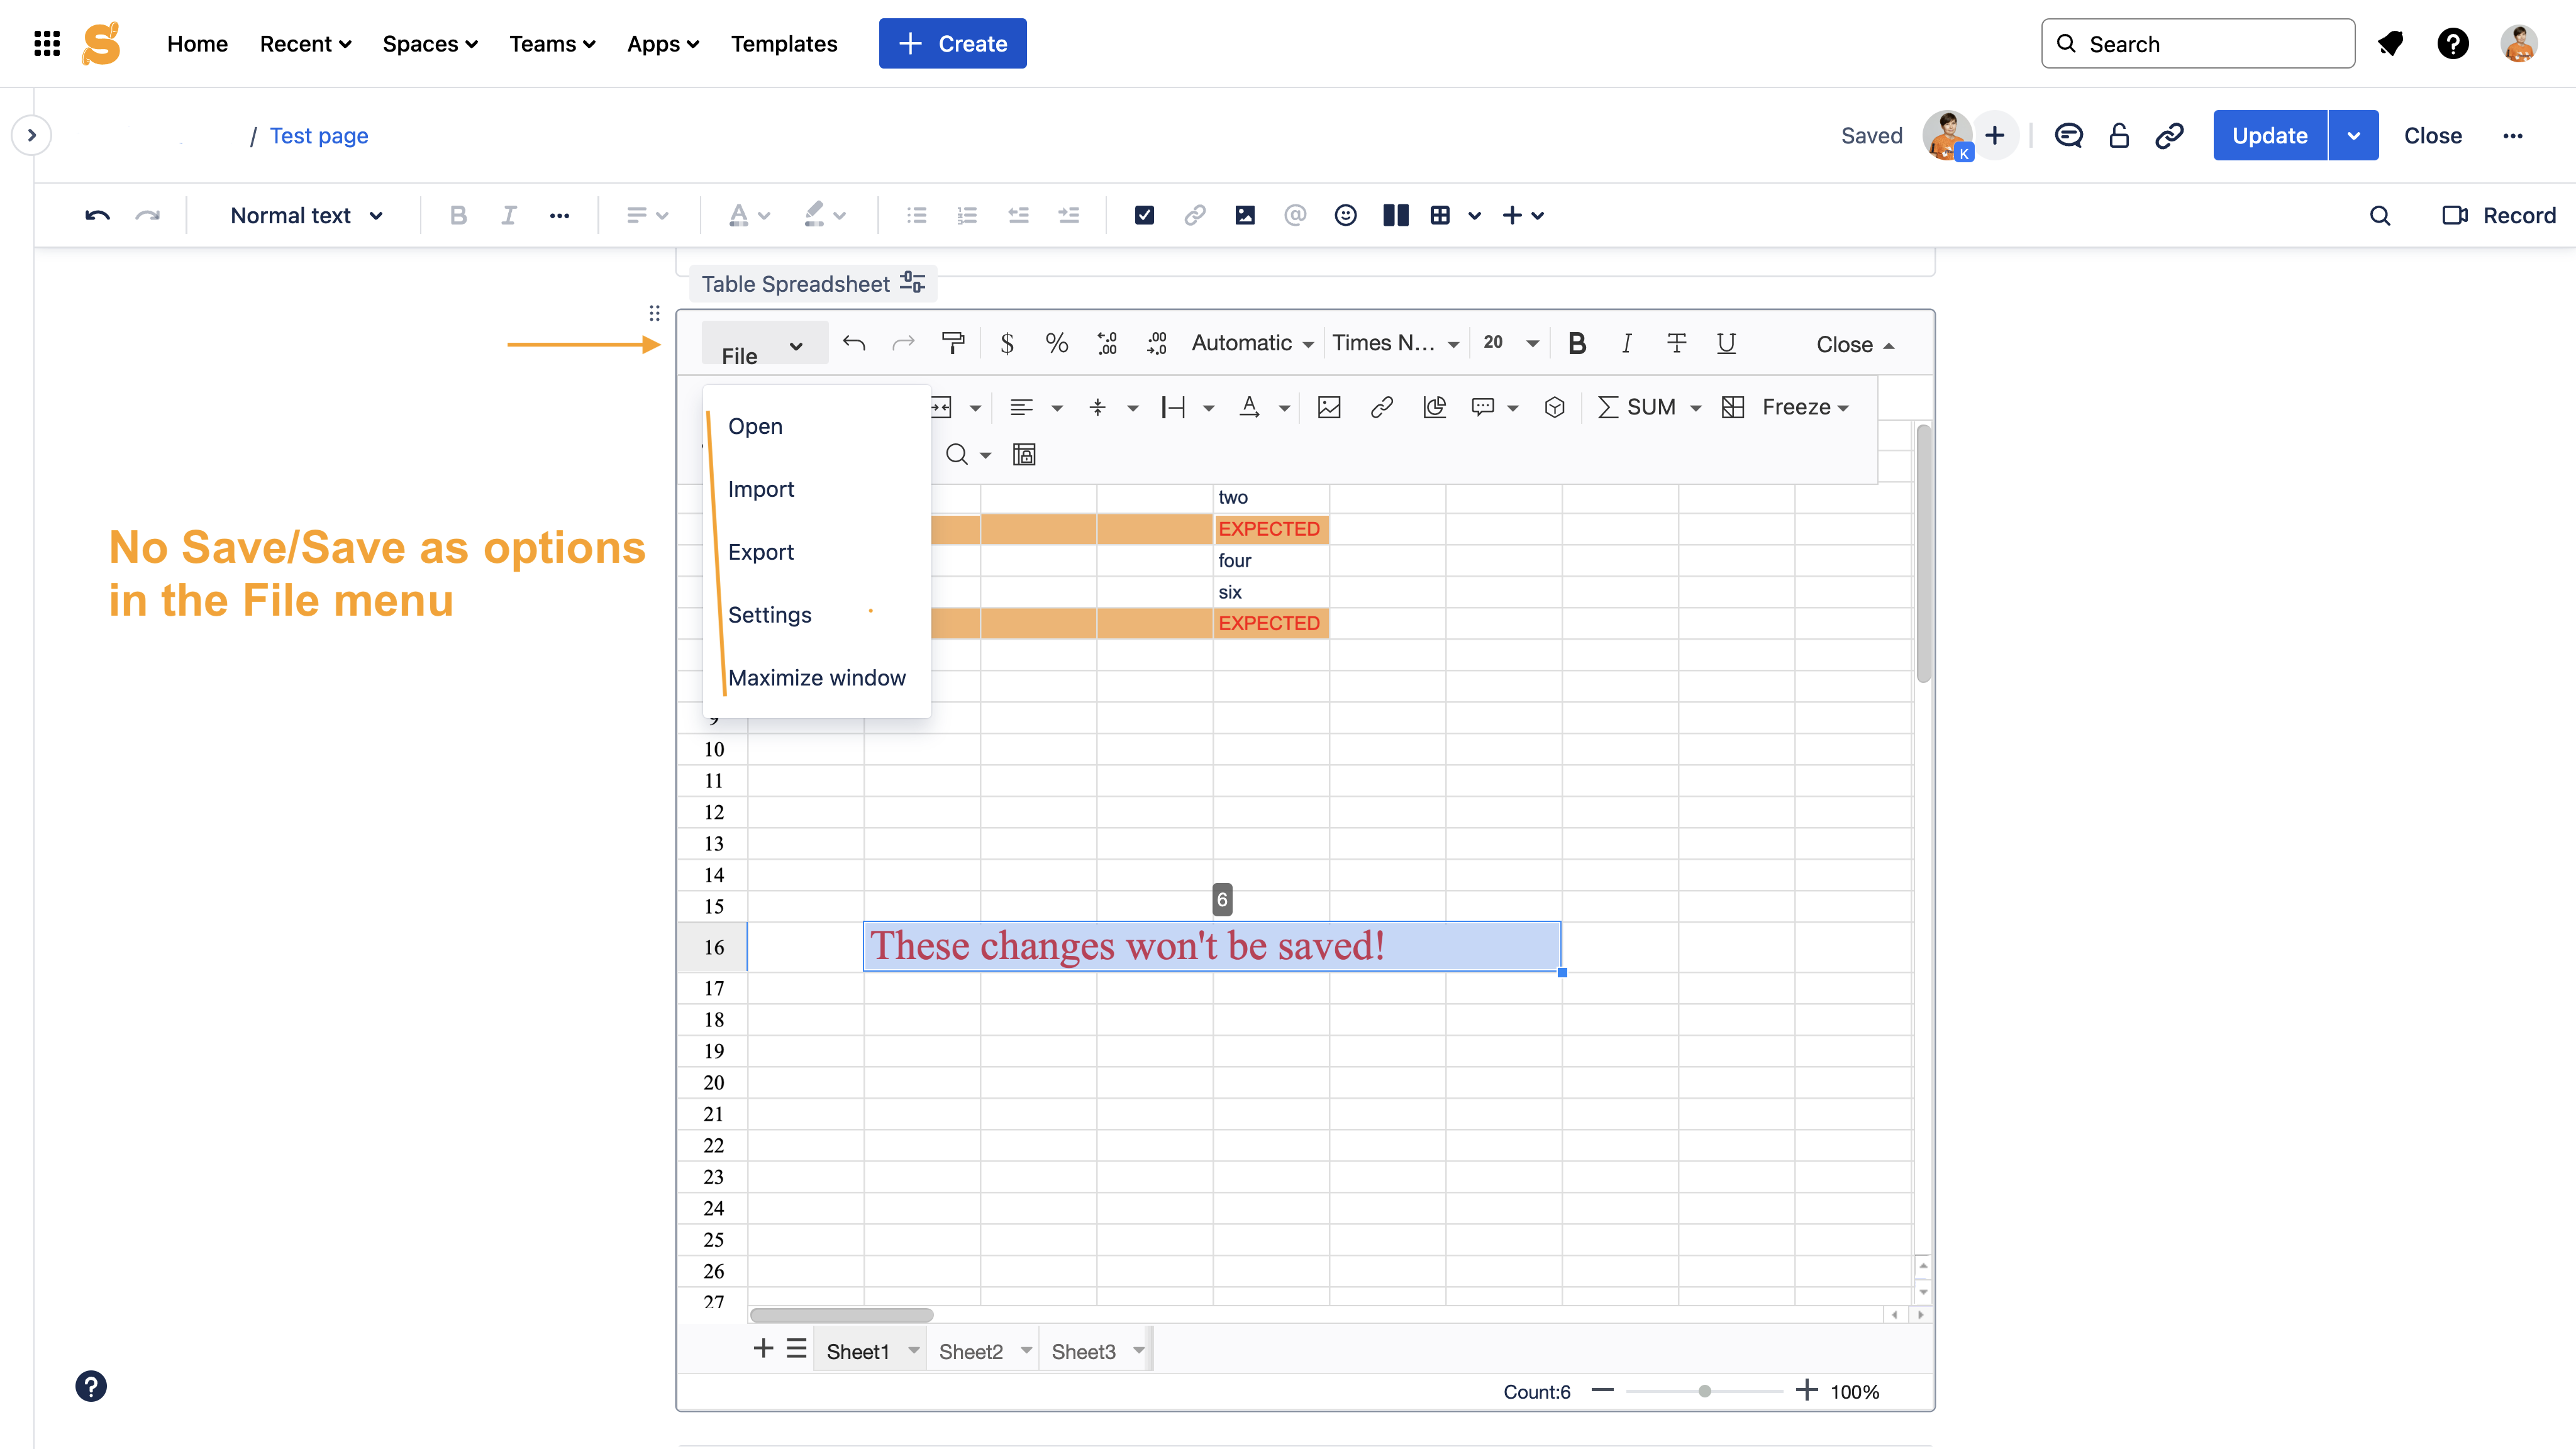Screen dimensions: 2576x1449
Task: Expand the Normal text style dropdown
Action: click(306, 215)
